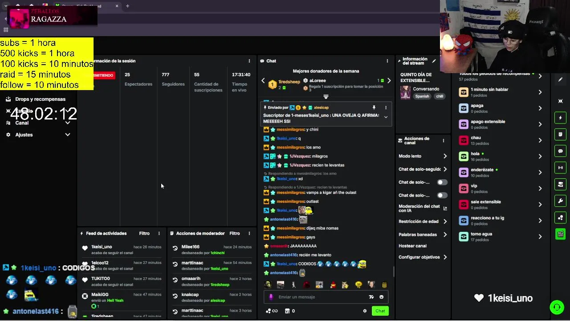Open the pinned message three-dot options
The width and height of the screenshot is (570, 321).
tap(386, 107)
